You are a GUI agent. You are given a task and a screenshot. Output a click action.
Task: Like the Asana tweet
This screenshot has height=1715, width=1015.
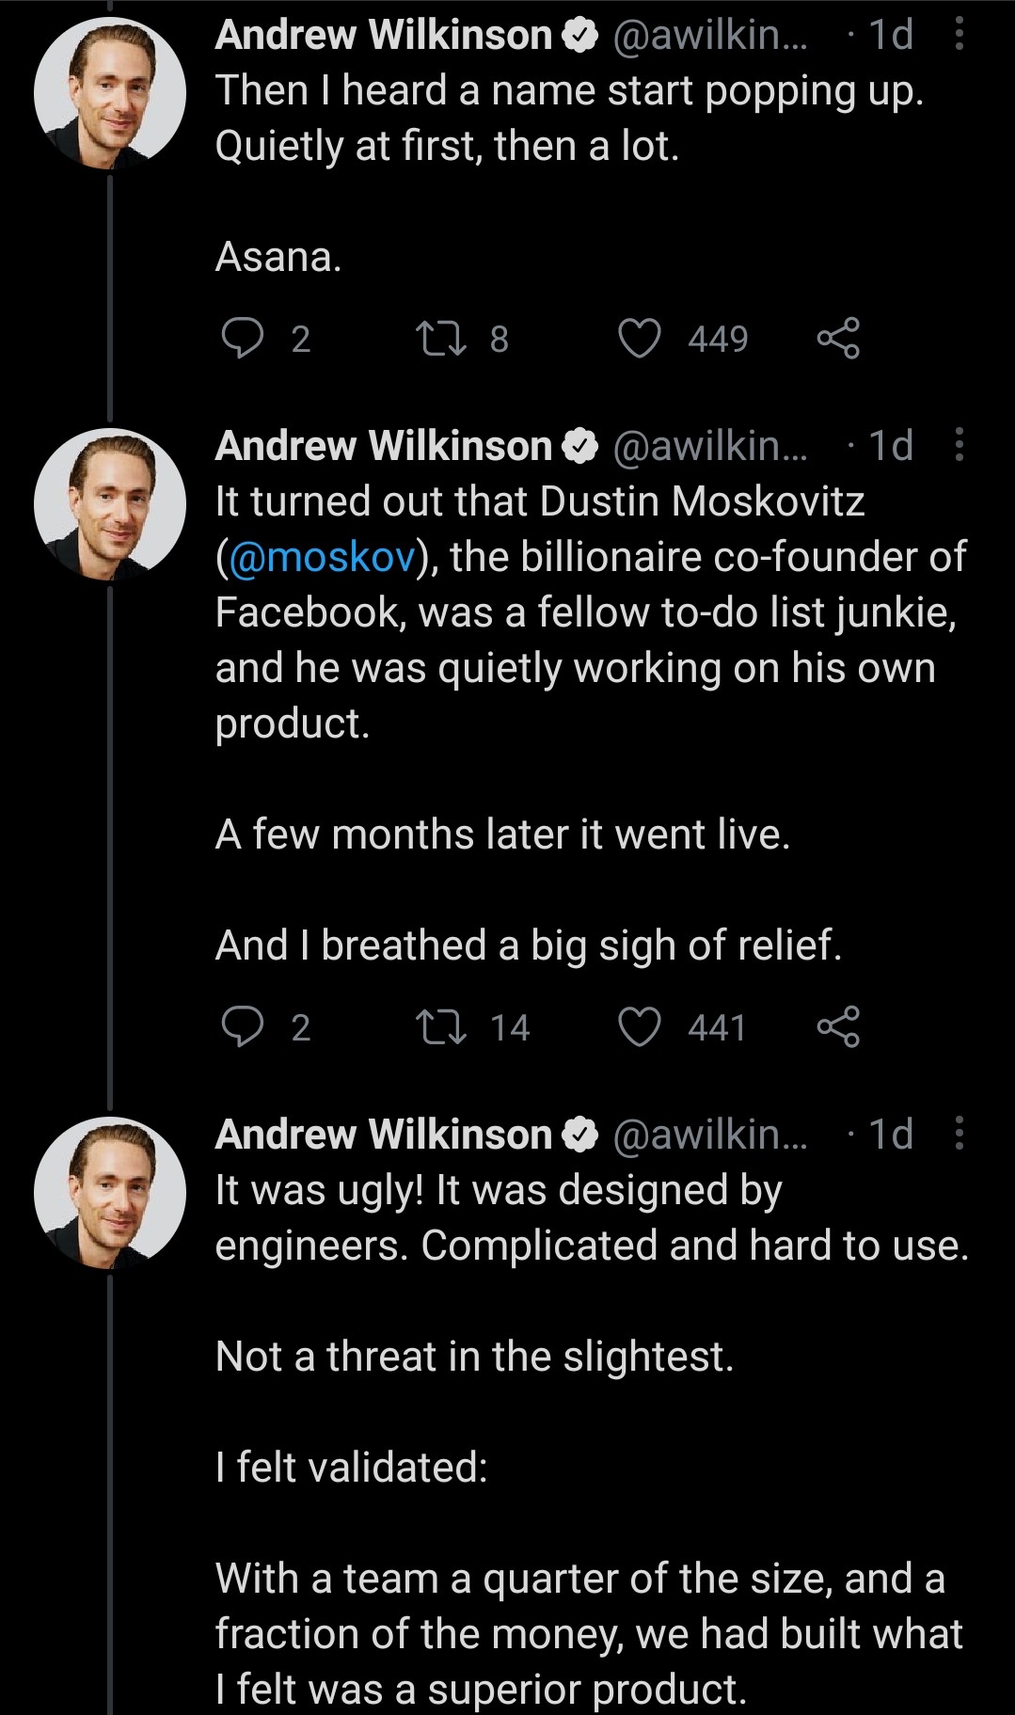pyautogui.click(x=640, y=339)
